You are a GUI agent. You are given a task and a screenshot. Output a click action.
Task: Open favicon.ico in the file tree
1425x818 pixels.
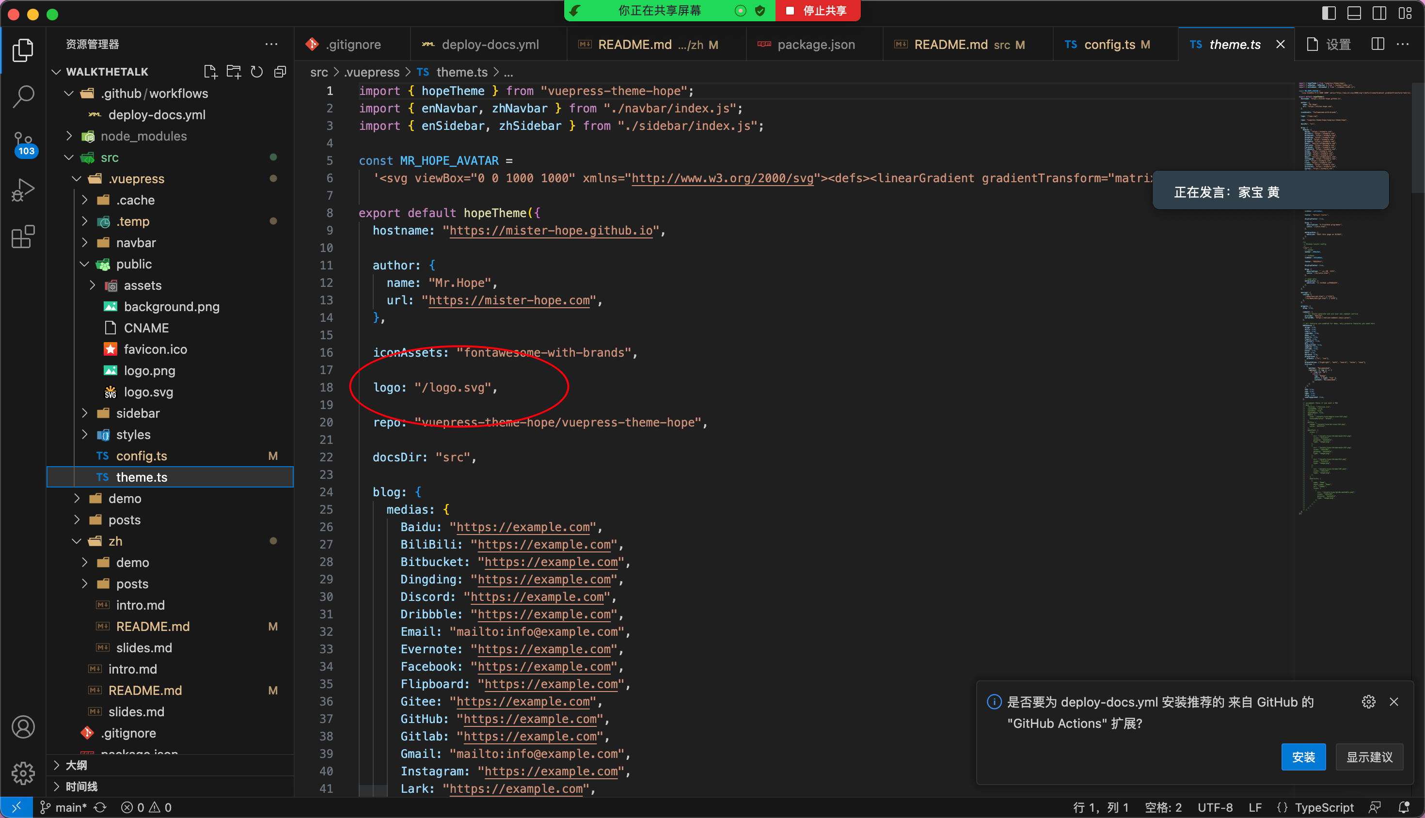point(155,349)
